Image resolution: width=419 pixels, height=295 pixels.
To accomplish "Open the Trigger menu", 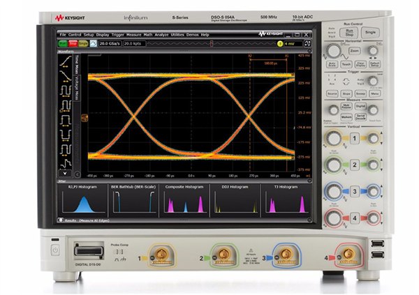I will click(118, 35).
